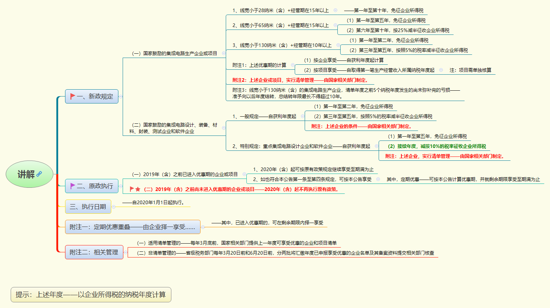This screenshot has width=550, height=308.
Task: Click the red flag on 一、新政规定
Action: click(73, 96)
